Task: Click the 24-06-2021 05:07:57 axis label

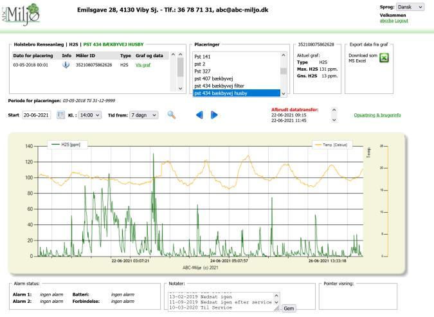Action: click(229, 261)
